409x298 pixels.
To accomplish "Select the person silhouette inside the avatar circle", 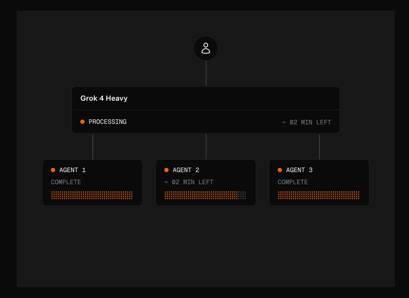I will 206,48.
